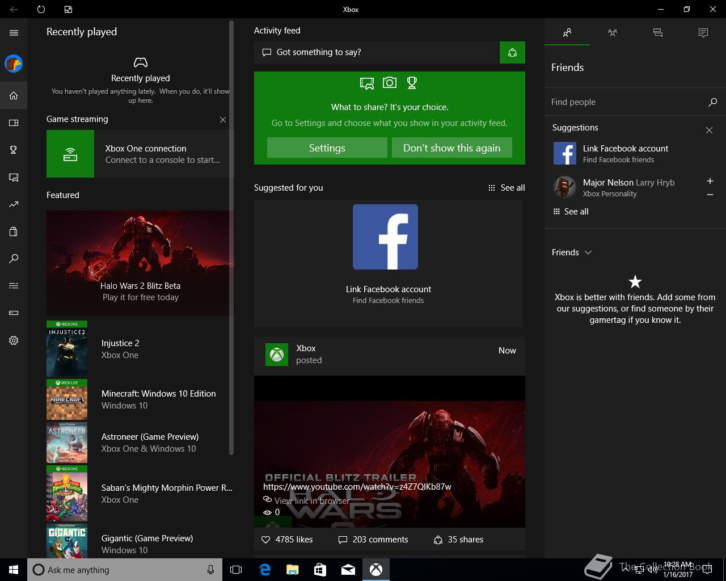Open Windows Start button
The width and height of the screenshot is (726, 581).
tap(14, 570)
